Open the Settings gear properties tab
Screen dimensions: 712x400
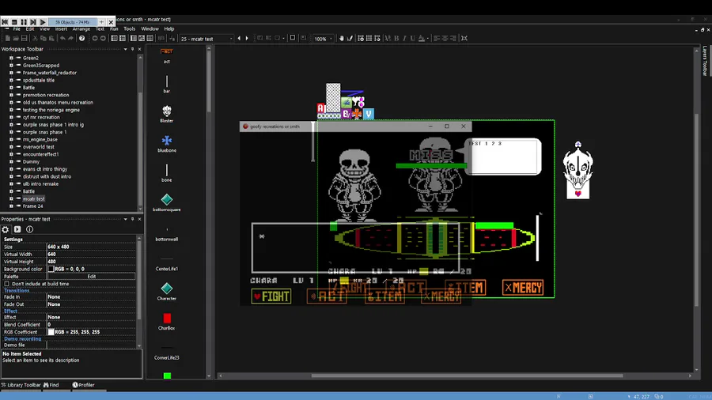6,229
